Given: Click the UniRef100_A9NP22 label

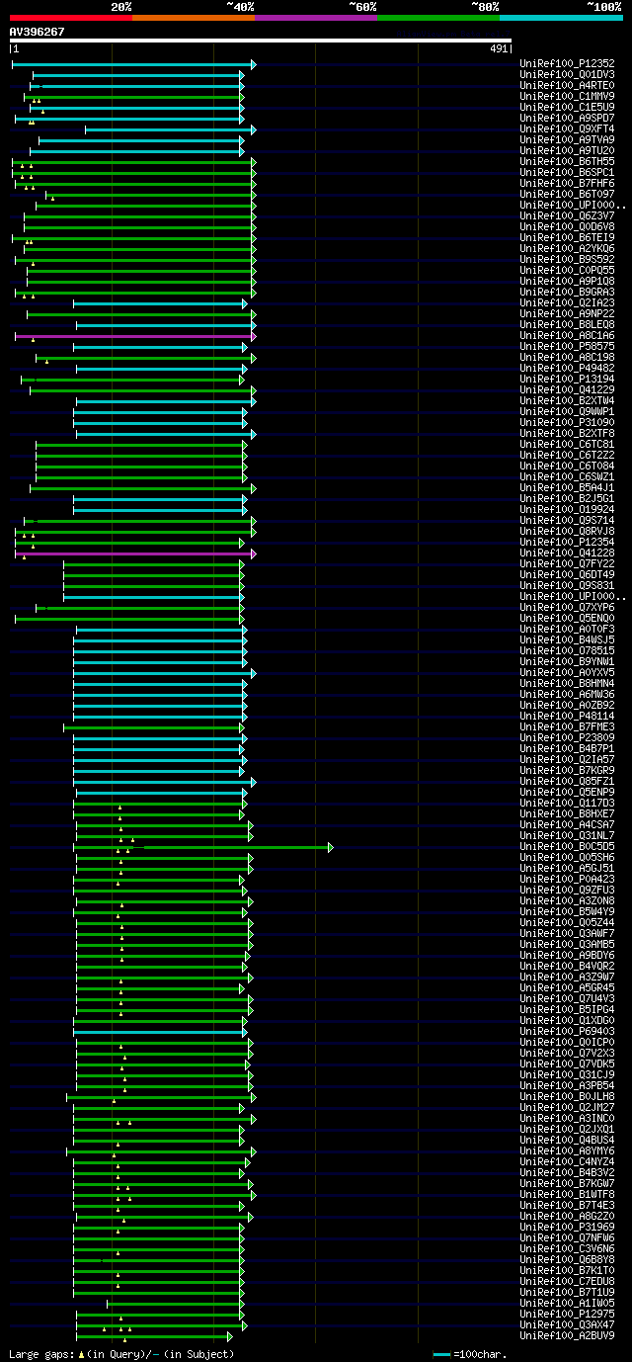Looking at the screenshot, I should point(567,314).
